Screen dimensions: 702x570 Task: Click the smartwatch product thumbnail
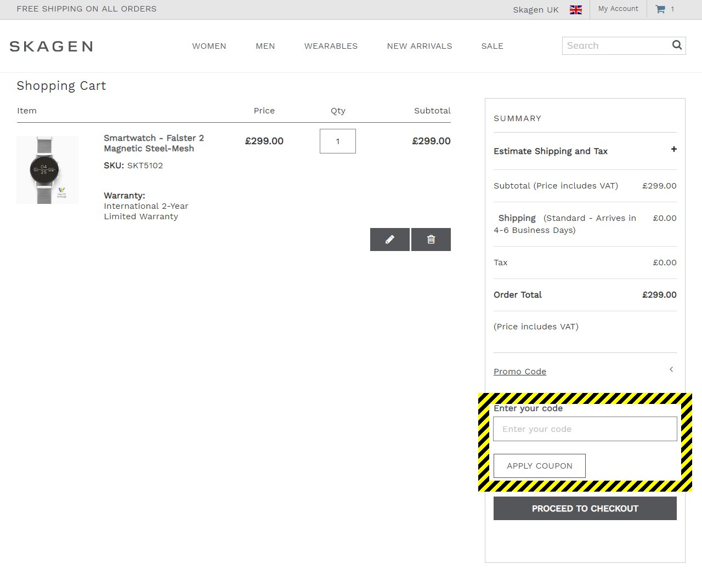pyautogui.click(x=47, y=170)
